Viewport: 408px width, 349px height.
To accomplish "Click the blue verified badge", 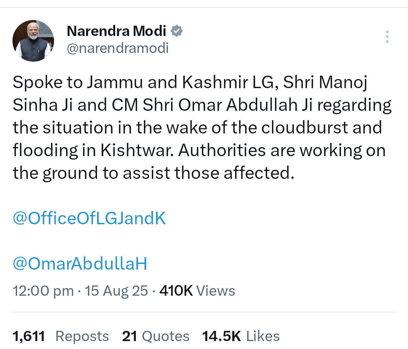I will click(x=177, y=31).
